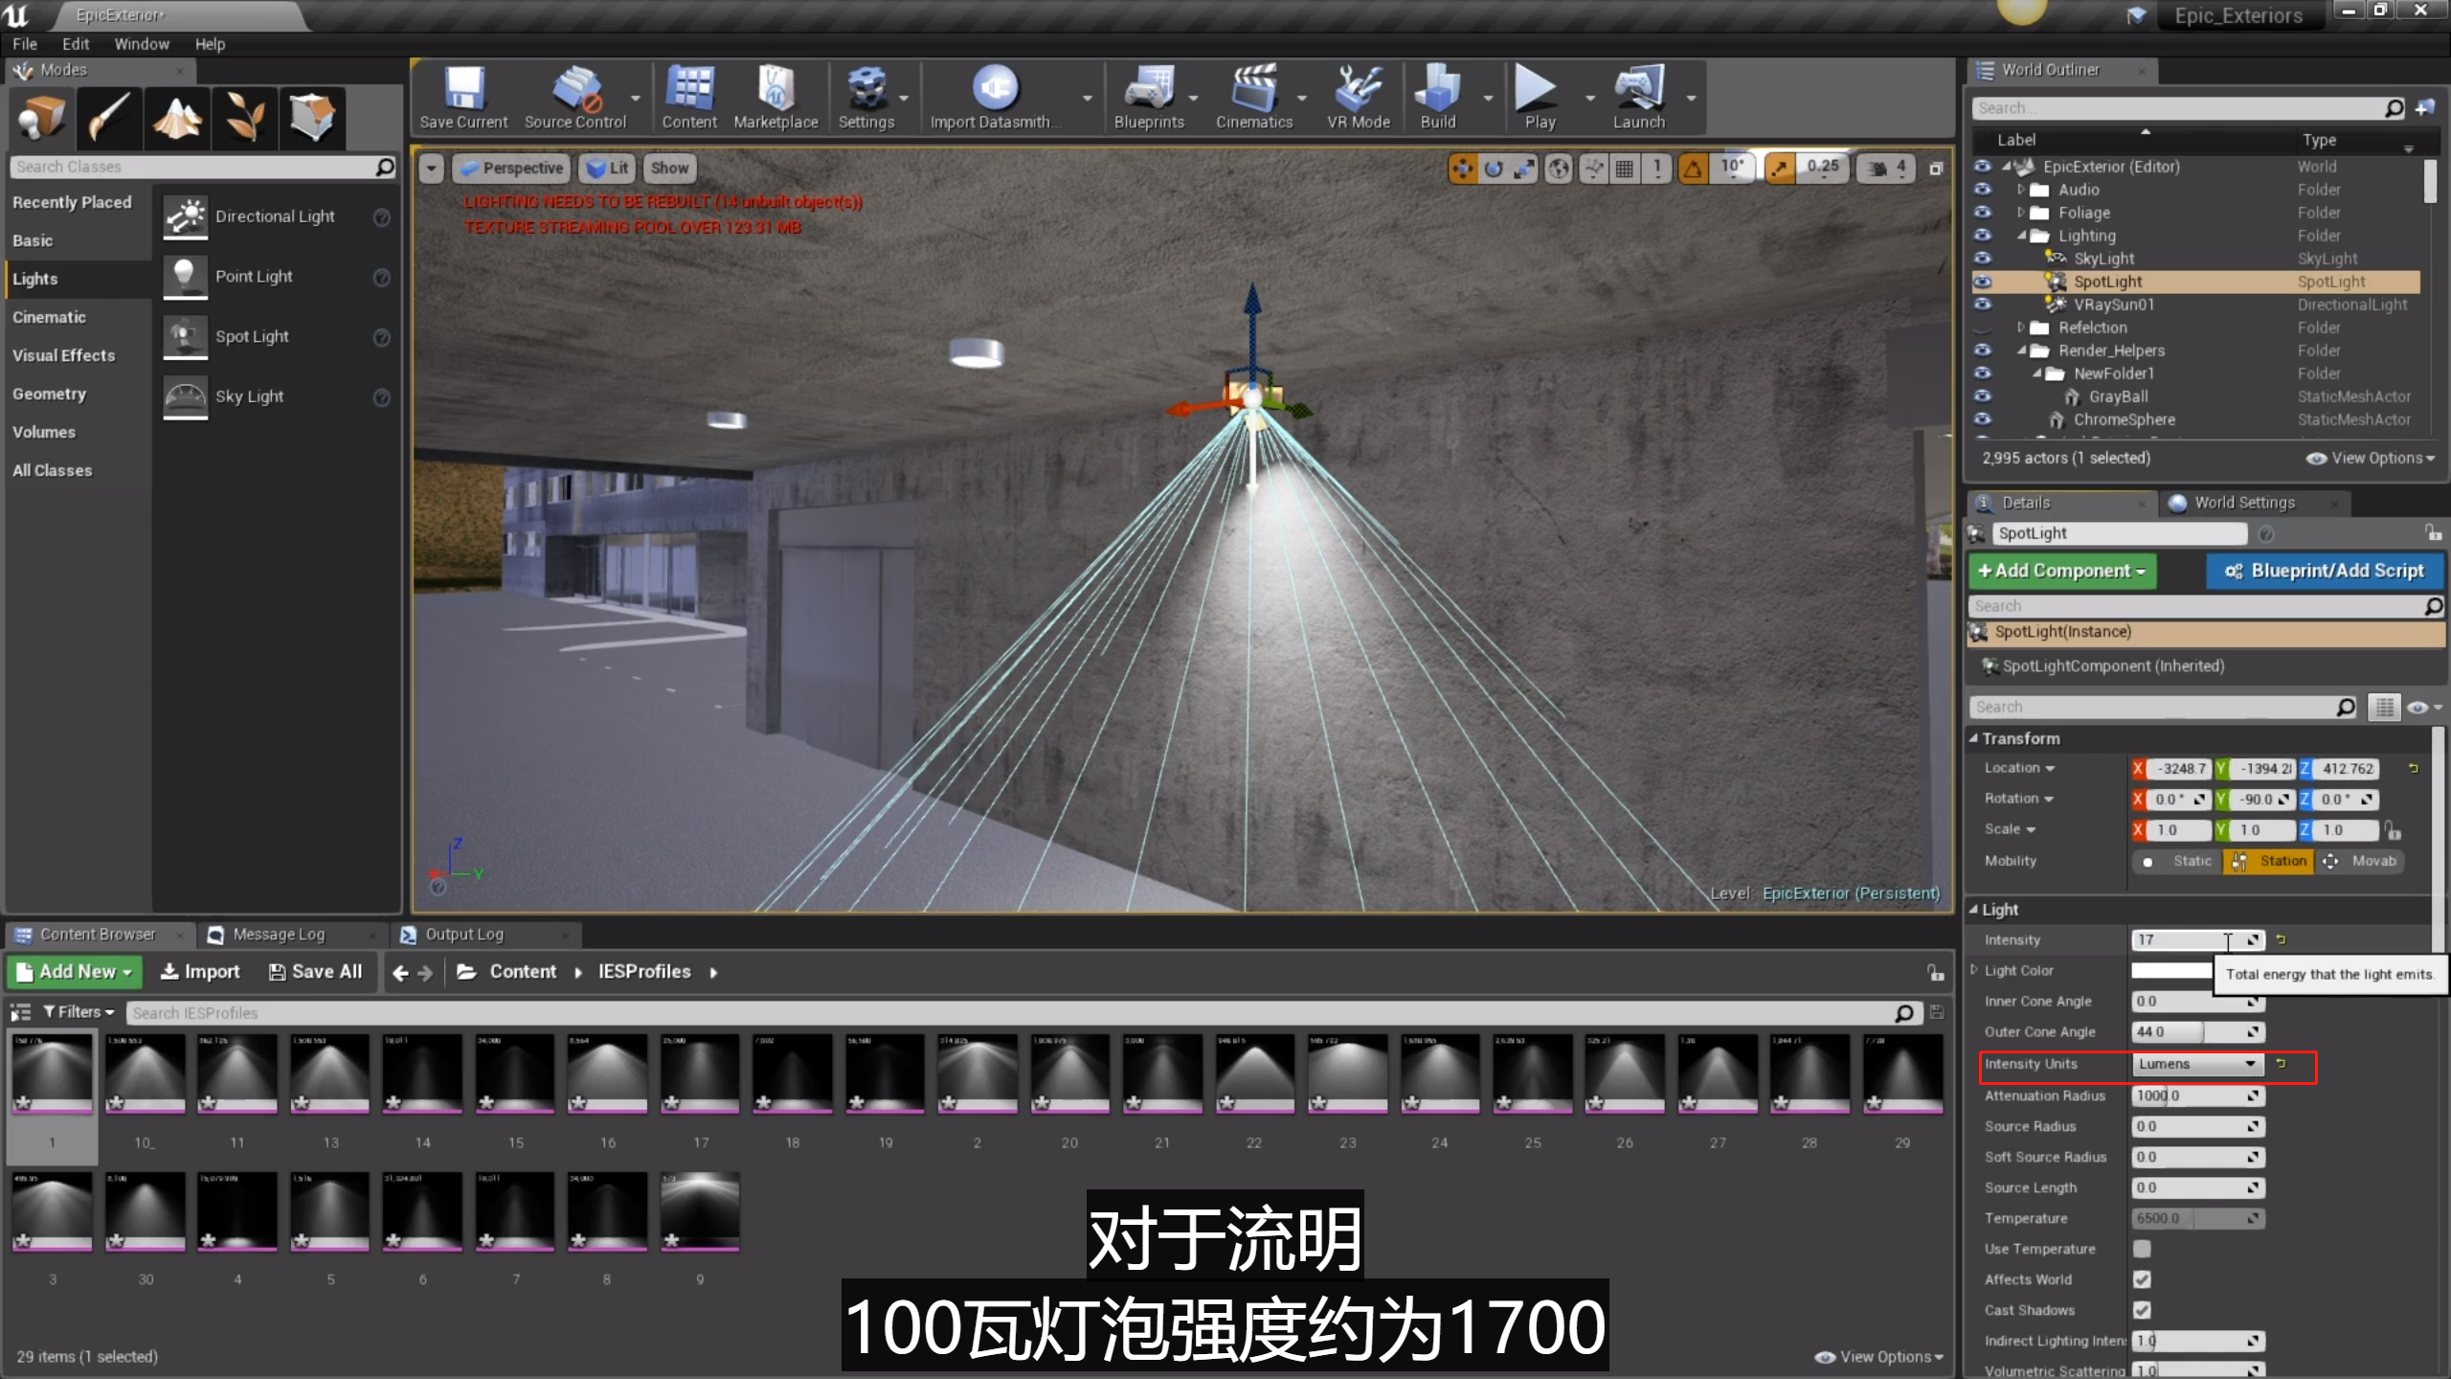Open the Add New dropdown button
This screenshot has width=2451, height=1379.
(x=75, y=971)
